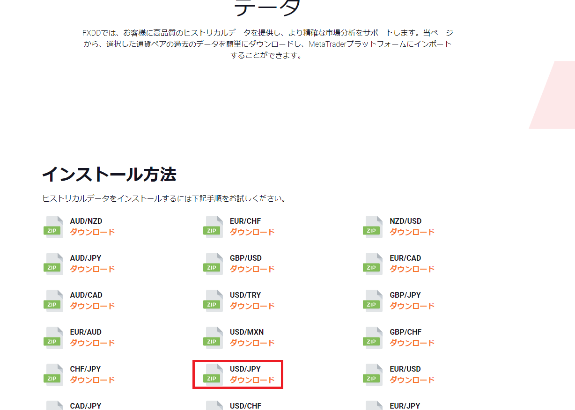Image resolution: width=575 pixels, height=410 pixels.
Task: Click the highlighted USD/JPY ZIP icon
Action: coord(213,374)
